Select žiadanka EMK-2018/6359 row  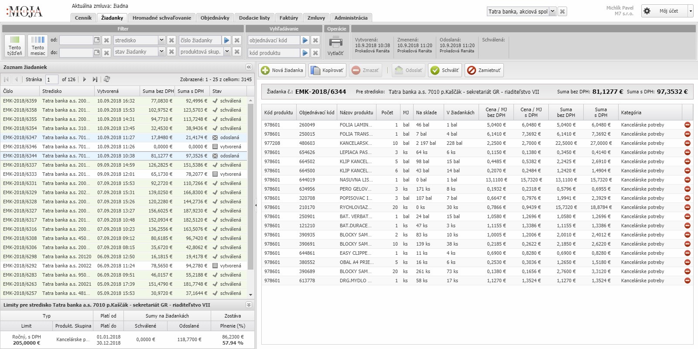click(x=125, y=101)
